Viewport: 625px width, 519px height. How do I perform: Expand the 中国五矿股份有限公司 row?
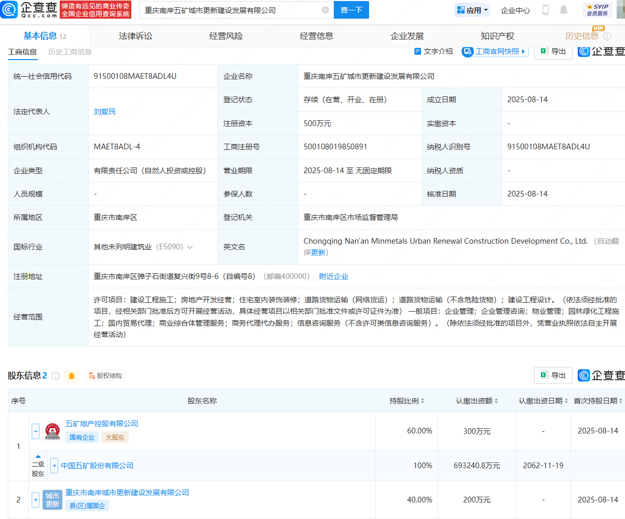(54, 466)
